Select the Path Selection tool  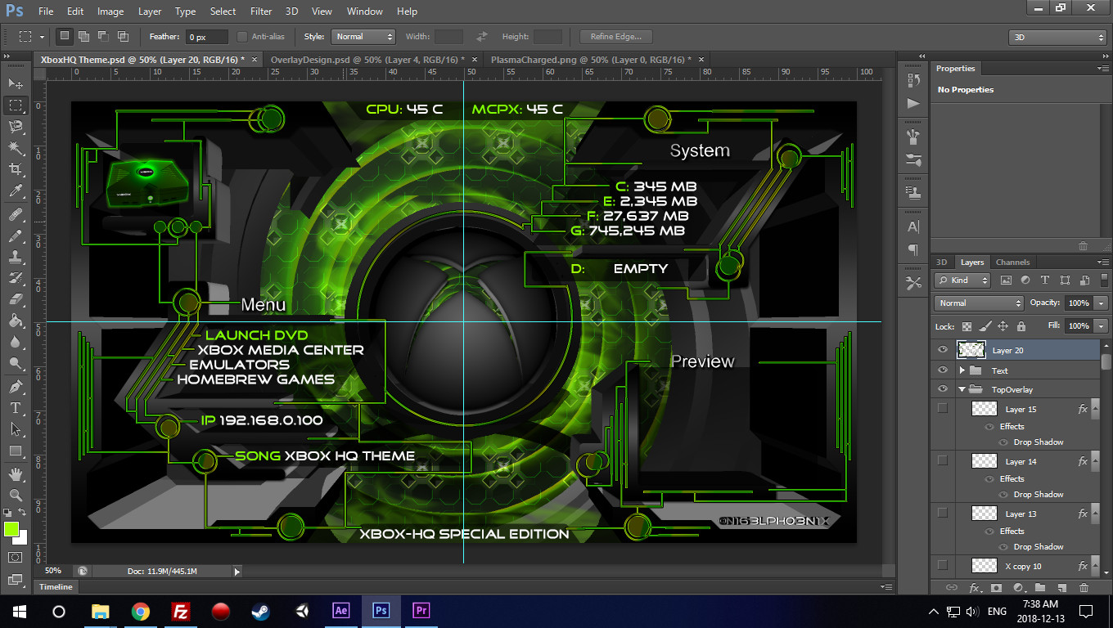click(x=16, y=428)
